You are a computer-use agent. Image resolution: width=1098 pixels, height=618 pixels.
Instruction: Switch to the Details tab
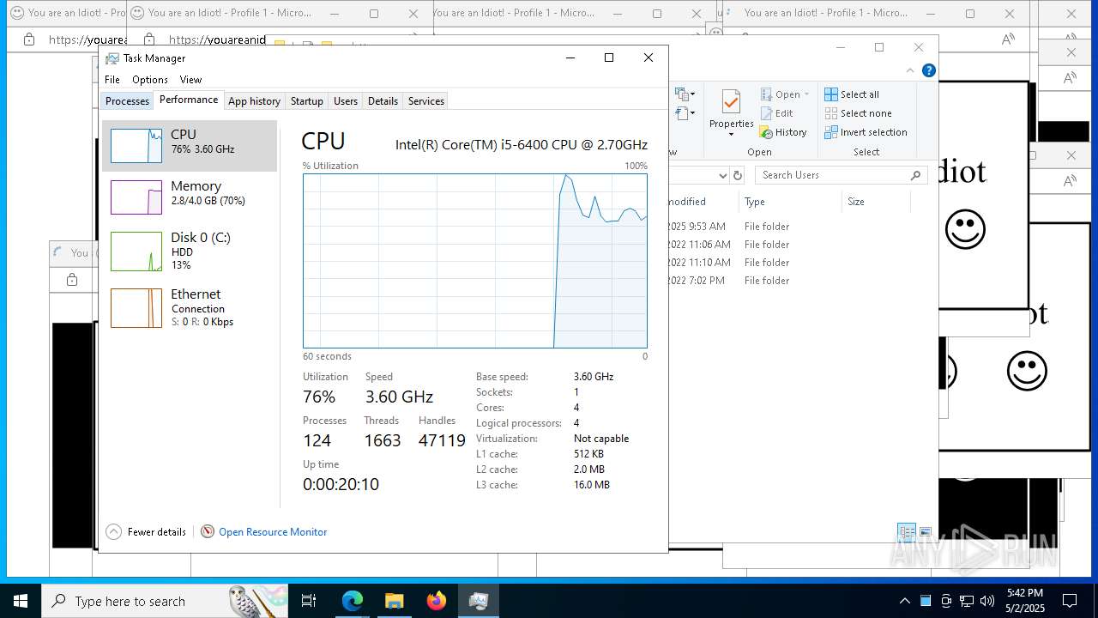[383, 101]
